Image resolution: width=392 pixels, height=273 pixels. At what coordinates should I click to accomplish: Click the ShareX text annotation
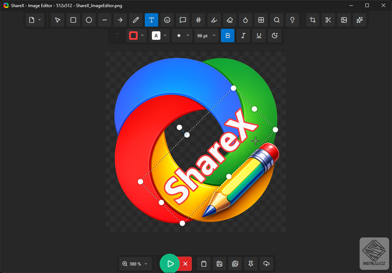[x=211, y=157]
